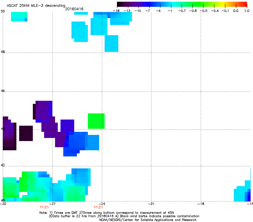Click the latitude label "44"

click(x=3, y=129)
